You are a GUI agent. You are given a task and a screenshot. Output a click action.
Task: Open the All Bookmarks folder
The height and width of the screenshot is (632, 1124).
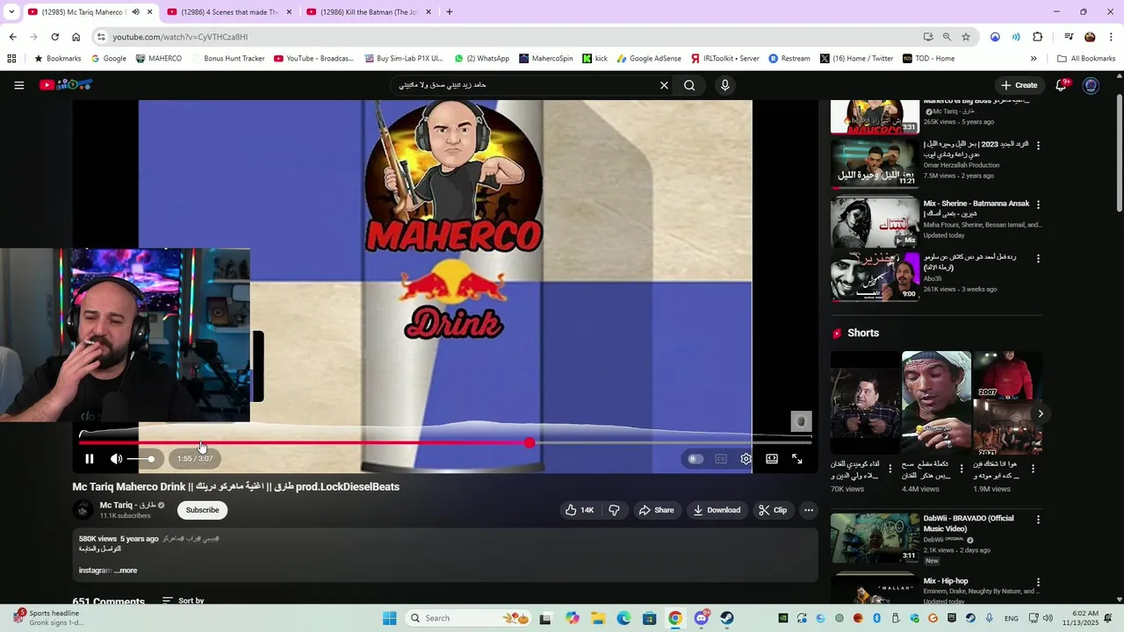[x=1086, y=59]
